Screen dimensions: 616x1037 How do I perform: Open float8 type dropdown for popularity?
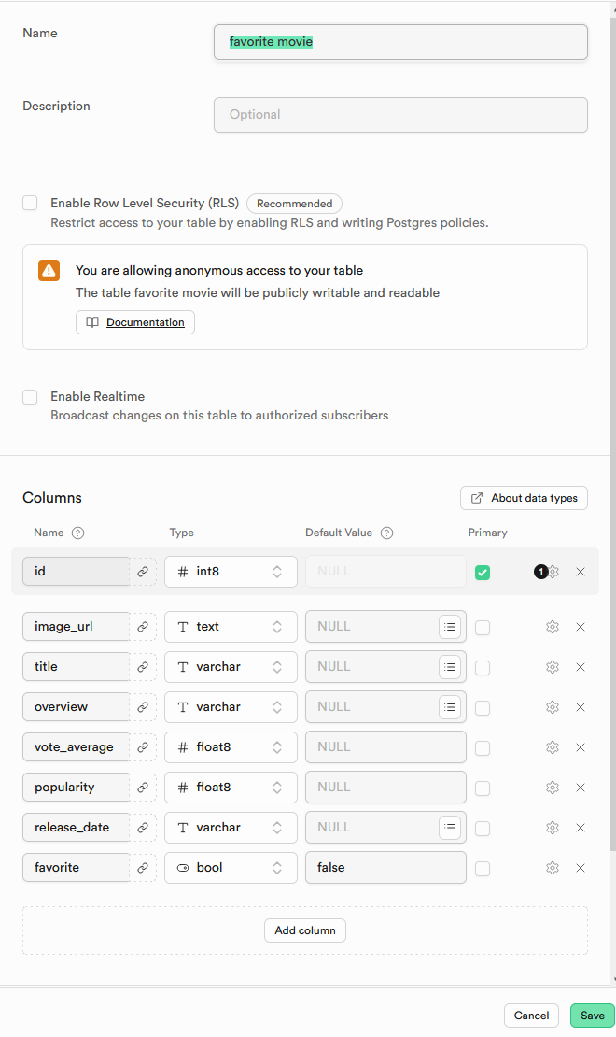tap(231, 788)
